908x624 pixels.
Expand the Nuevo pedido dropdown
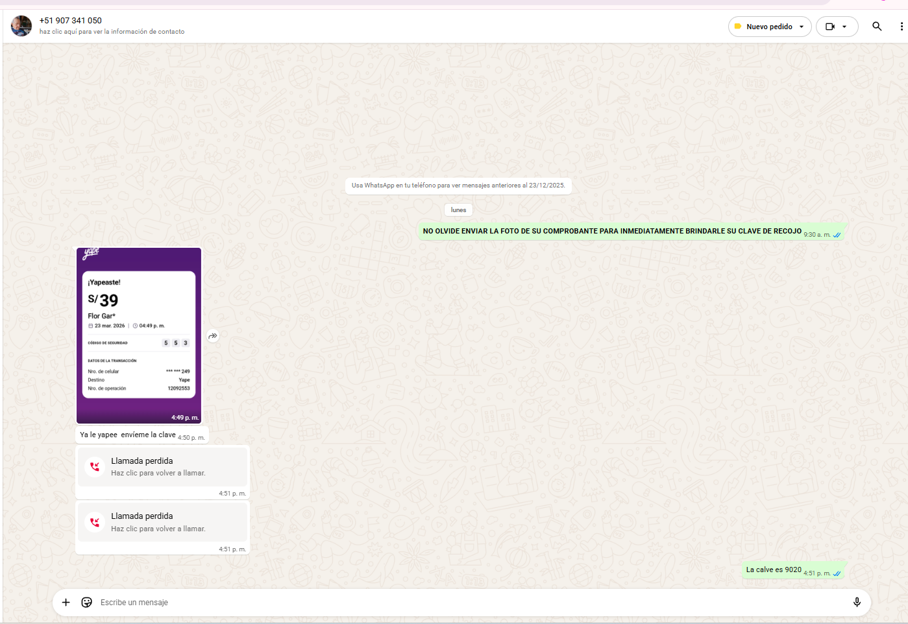click(802, 27)
